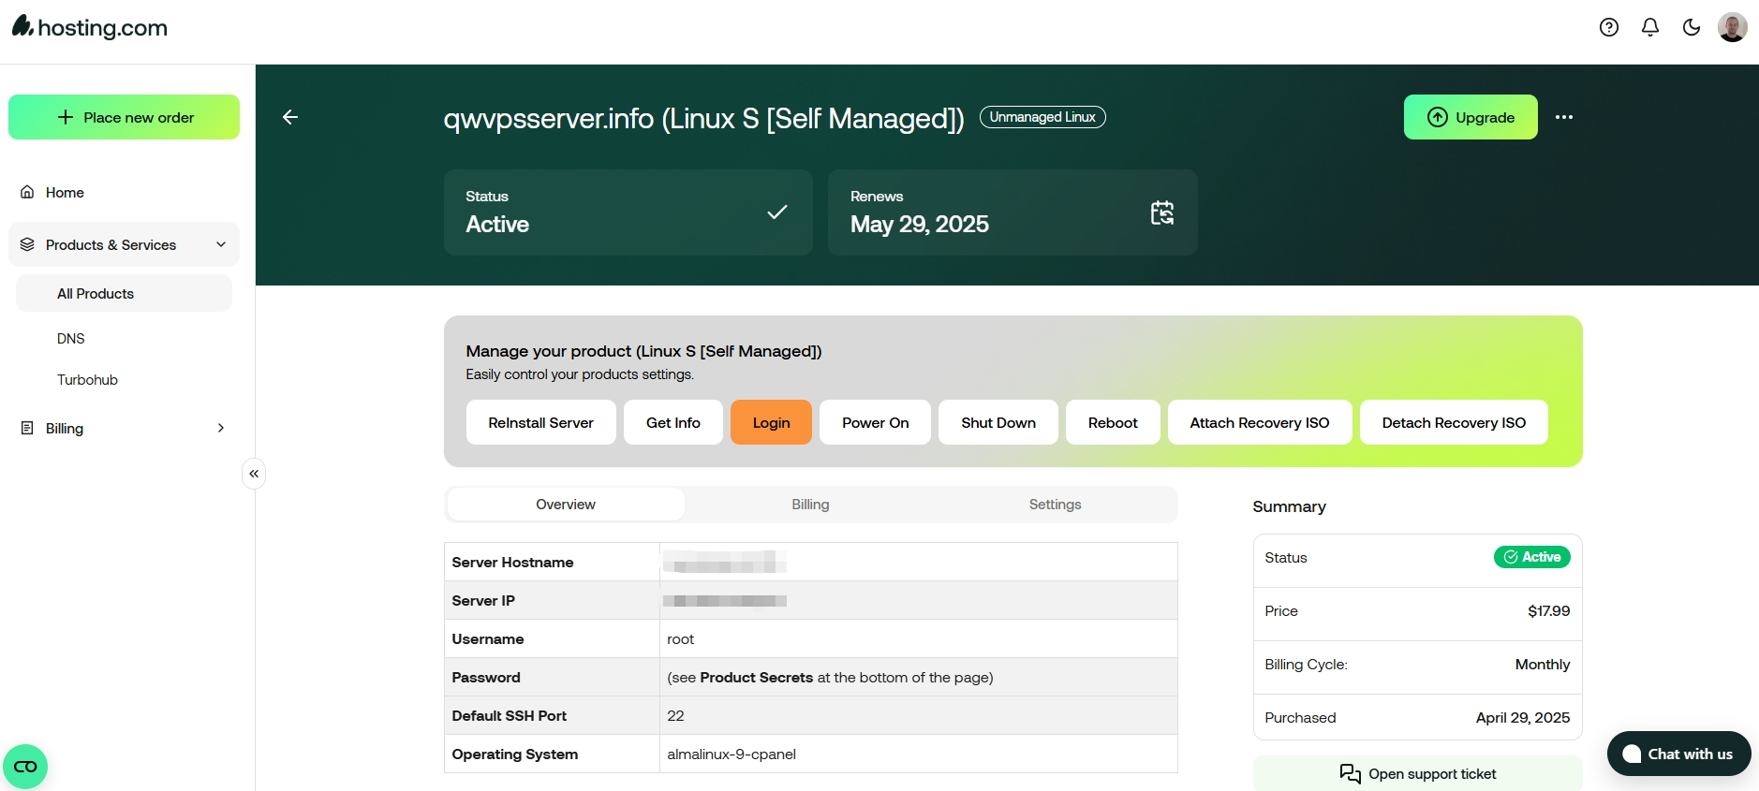Click the 'Operating System' row label

click(514, 754)
